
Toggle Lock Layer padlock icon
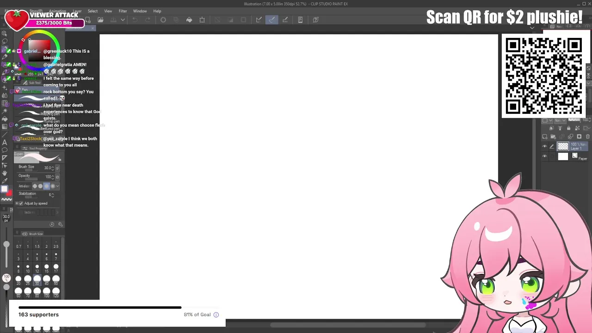coord(568,128)
